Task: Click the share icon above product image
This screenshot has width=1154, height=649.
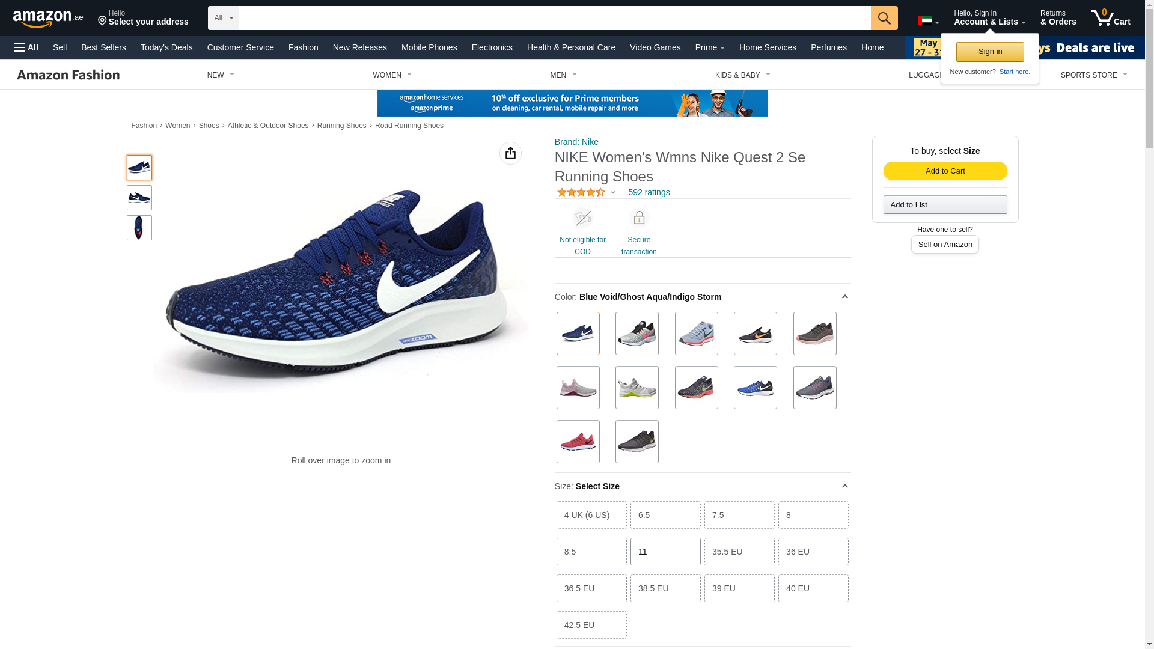Action: click(510, 153)
